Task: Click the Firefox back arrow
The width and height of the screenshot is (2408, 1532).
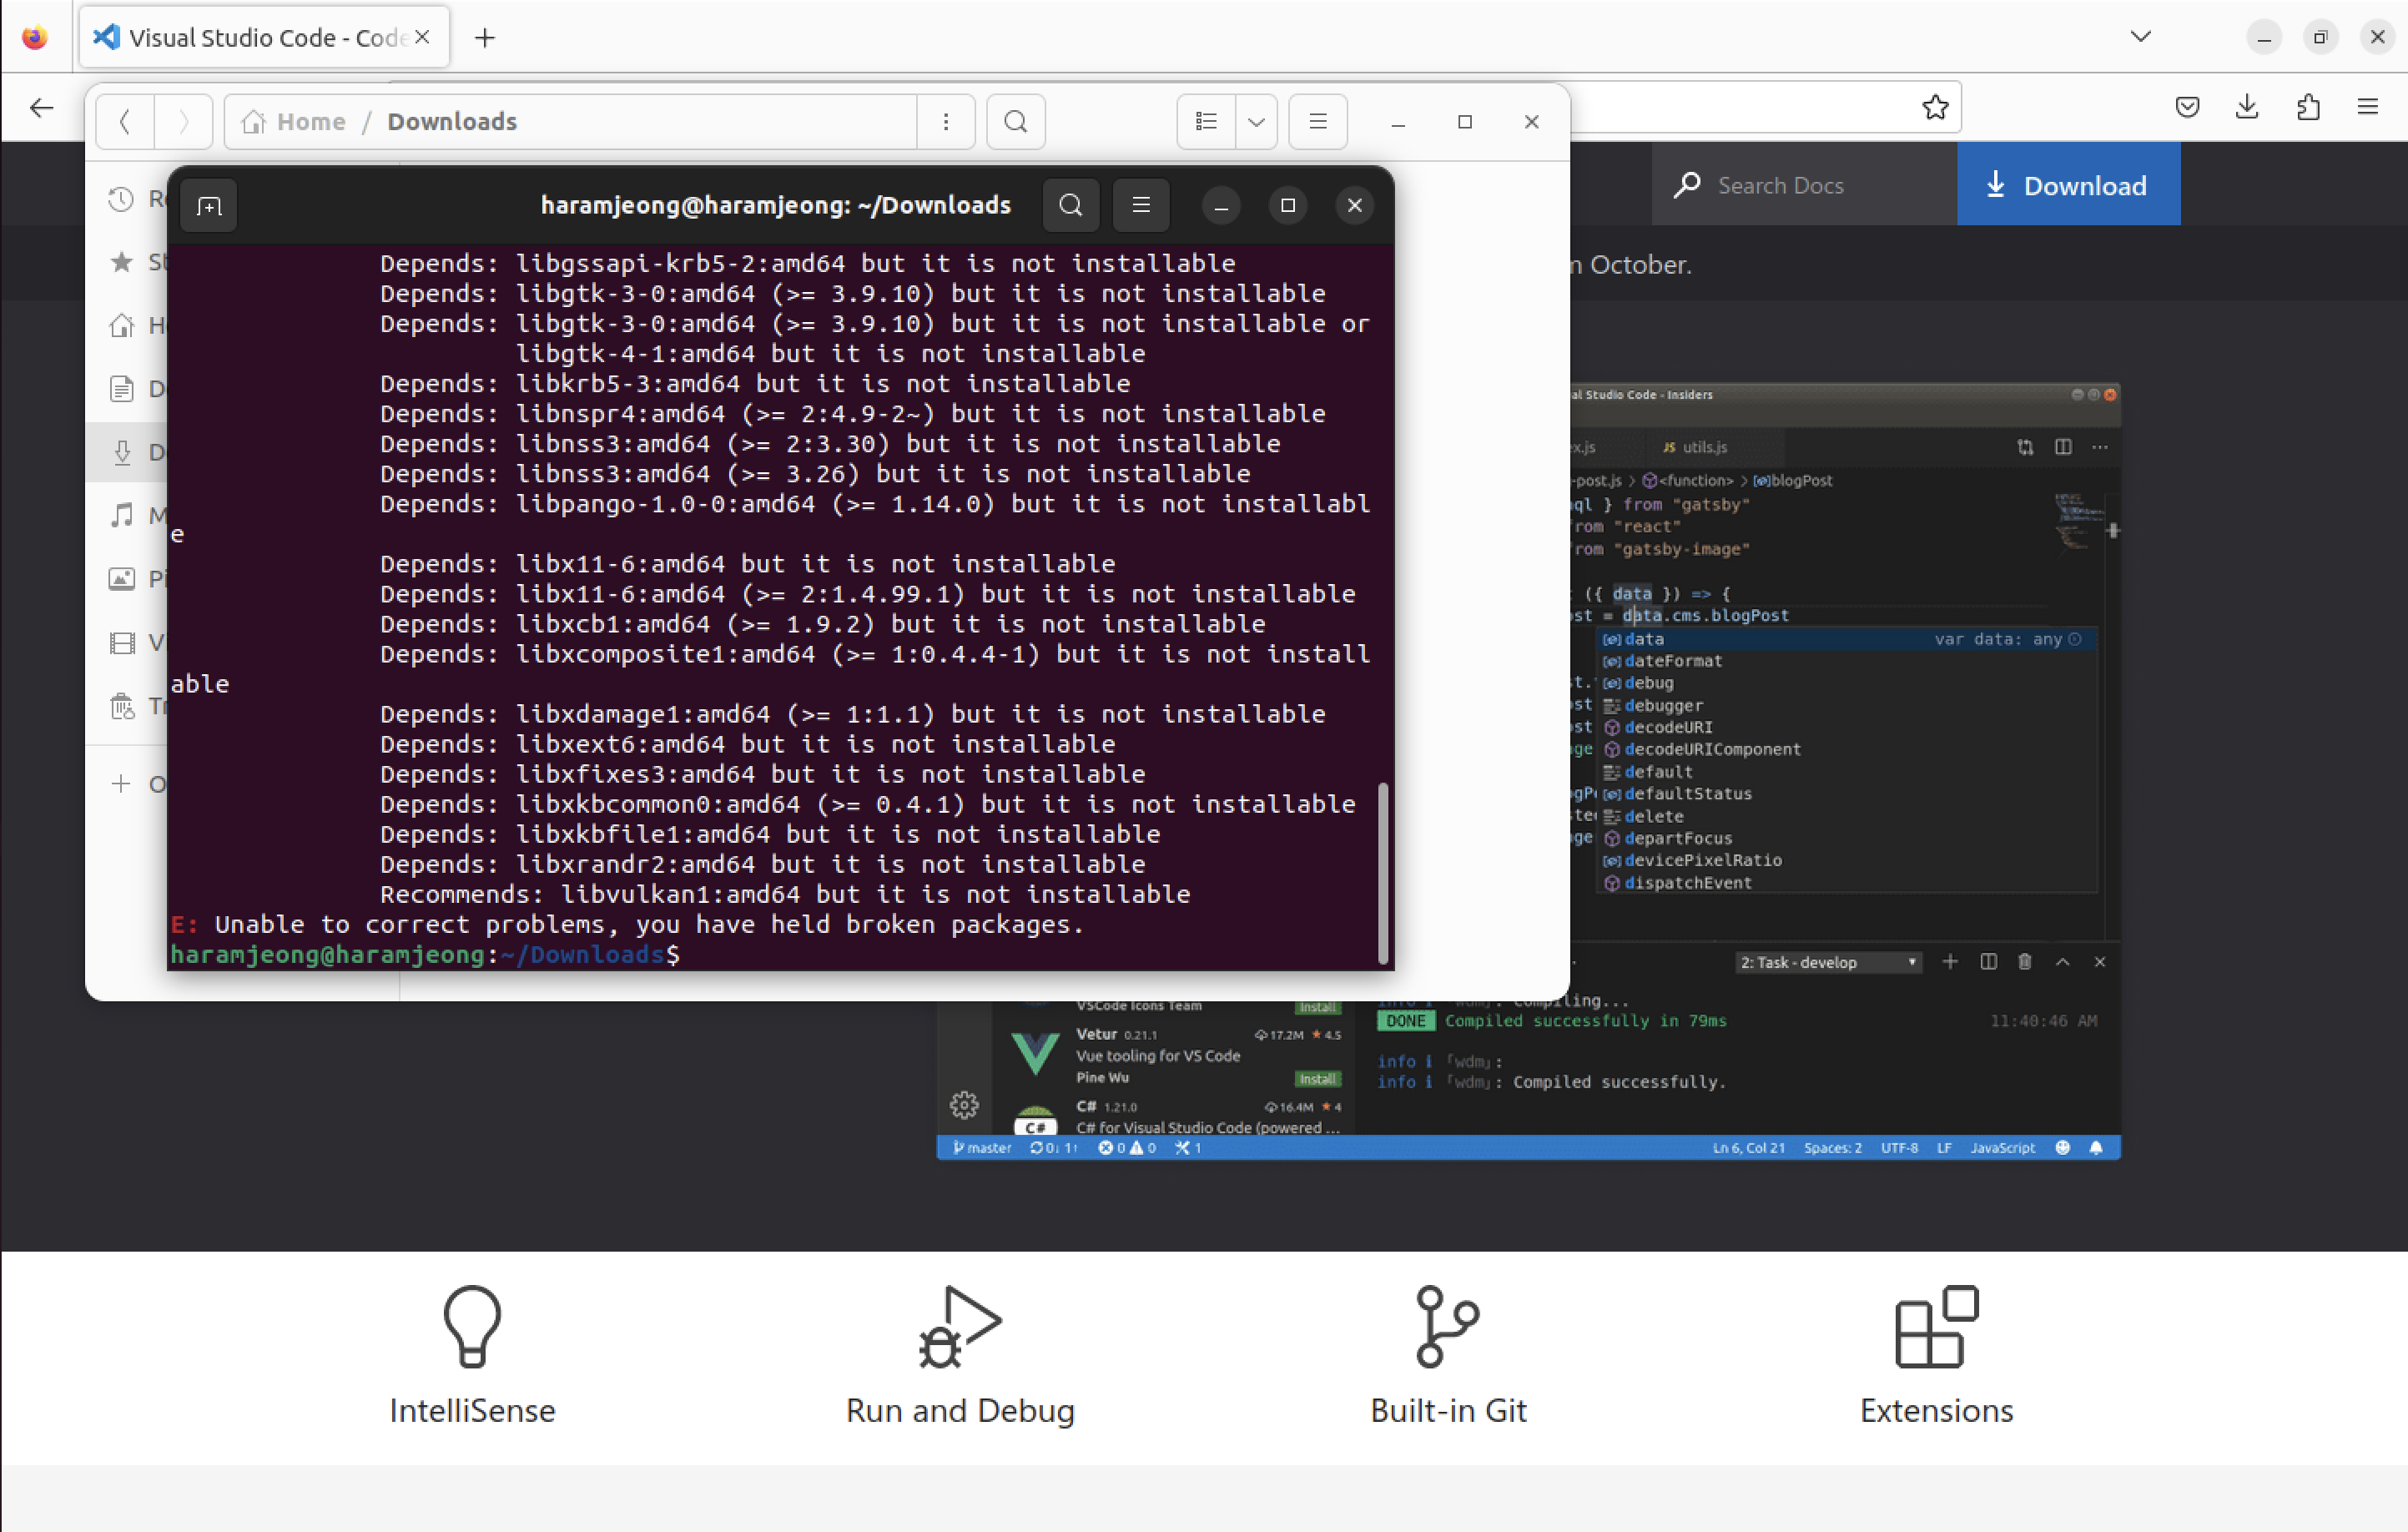Action: pyautogui.click(x=41, y=107)
